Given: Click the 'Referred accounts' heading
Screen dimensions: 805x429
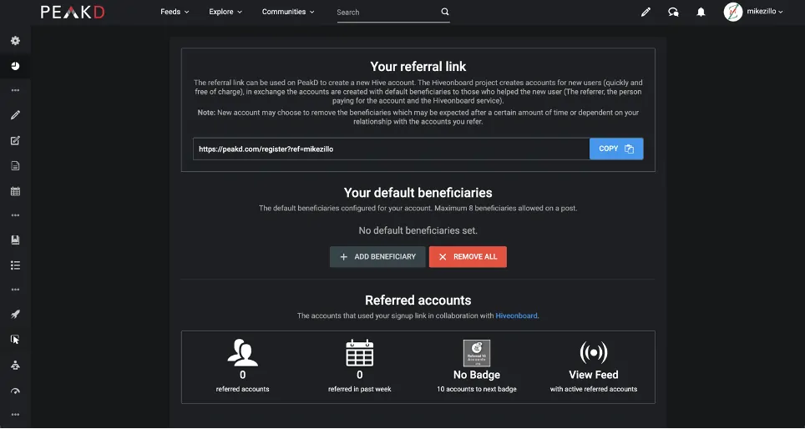Looking at the screenshot, I should (418, 300).
